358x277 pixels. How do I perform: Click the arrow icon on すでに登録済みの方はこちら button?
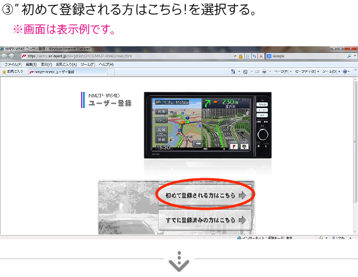(243, 220)
